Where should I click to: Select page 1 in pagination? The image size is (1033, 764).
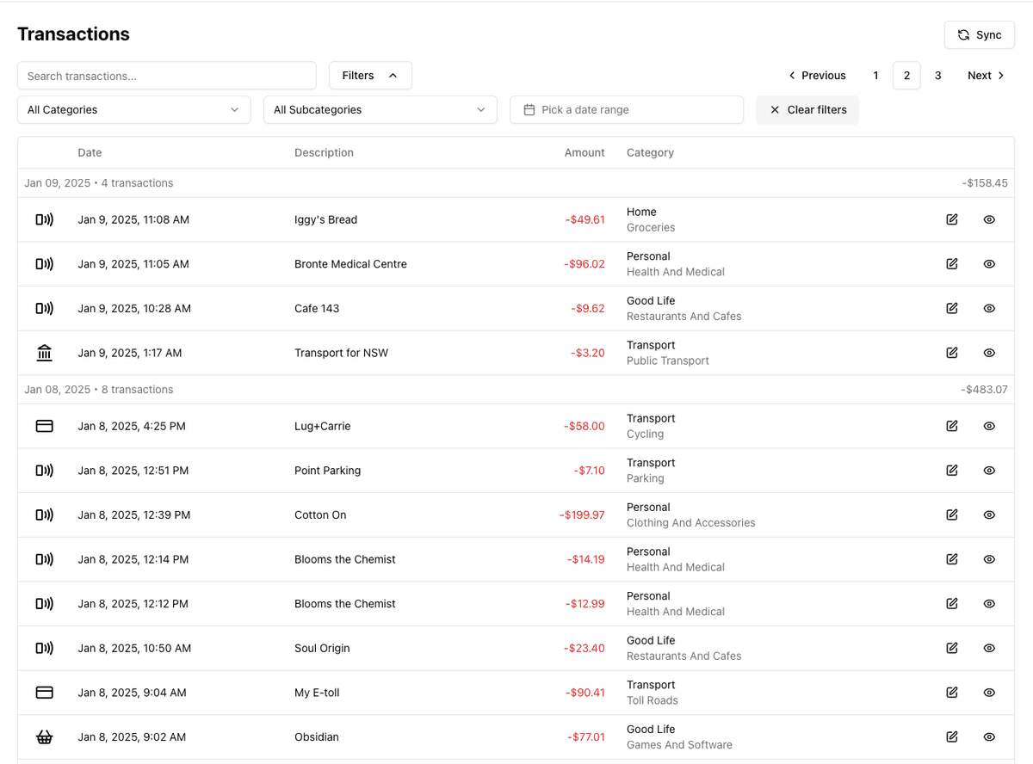pos(875,75)
